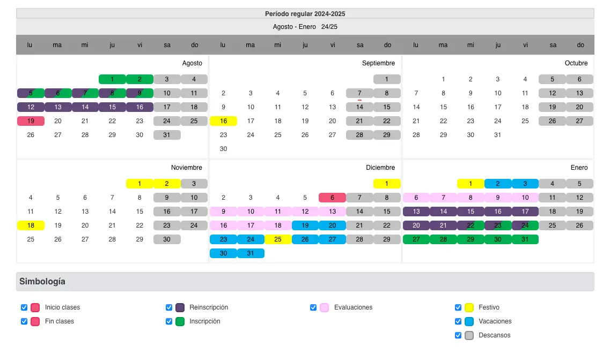
Task: Toggle the Evaluaciones checkbox
Action: point(313,307)
